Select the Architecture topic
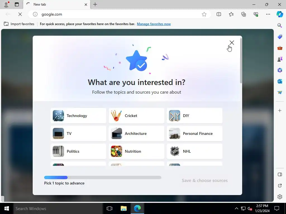Screen dimensions: 286x214 point(136,133)
